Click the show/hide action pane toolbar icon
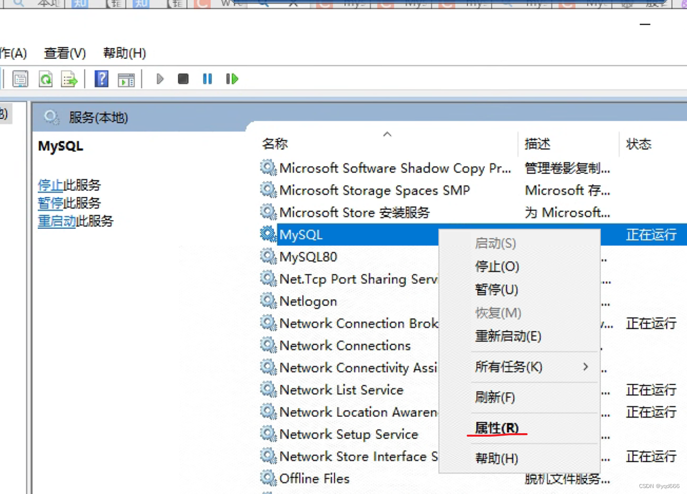This screenshot has width=687, height=494. (x=126, y=79)
